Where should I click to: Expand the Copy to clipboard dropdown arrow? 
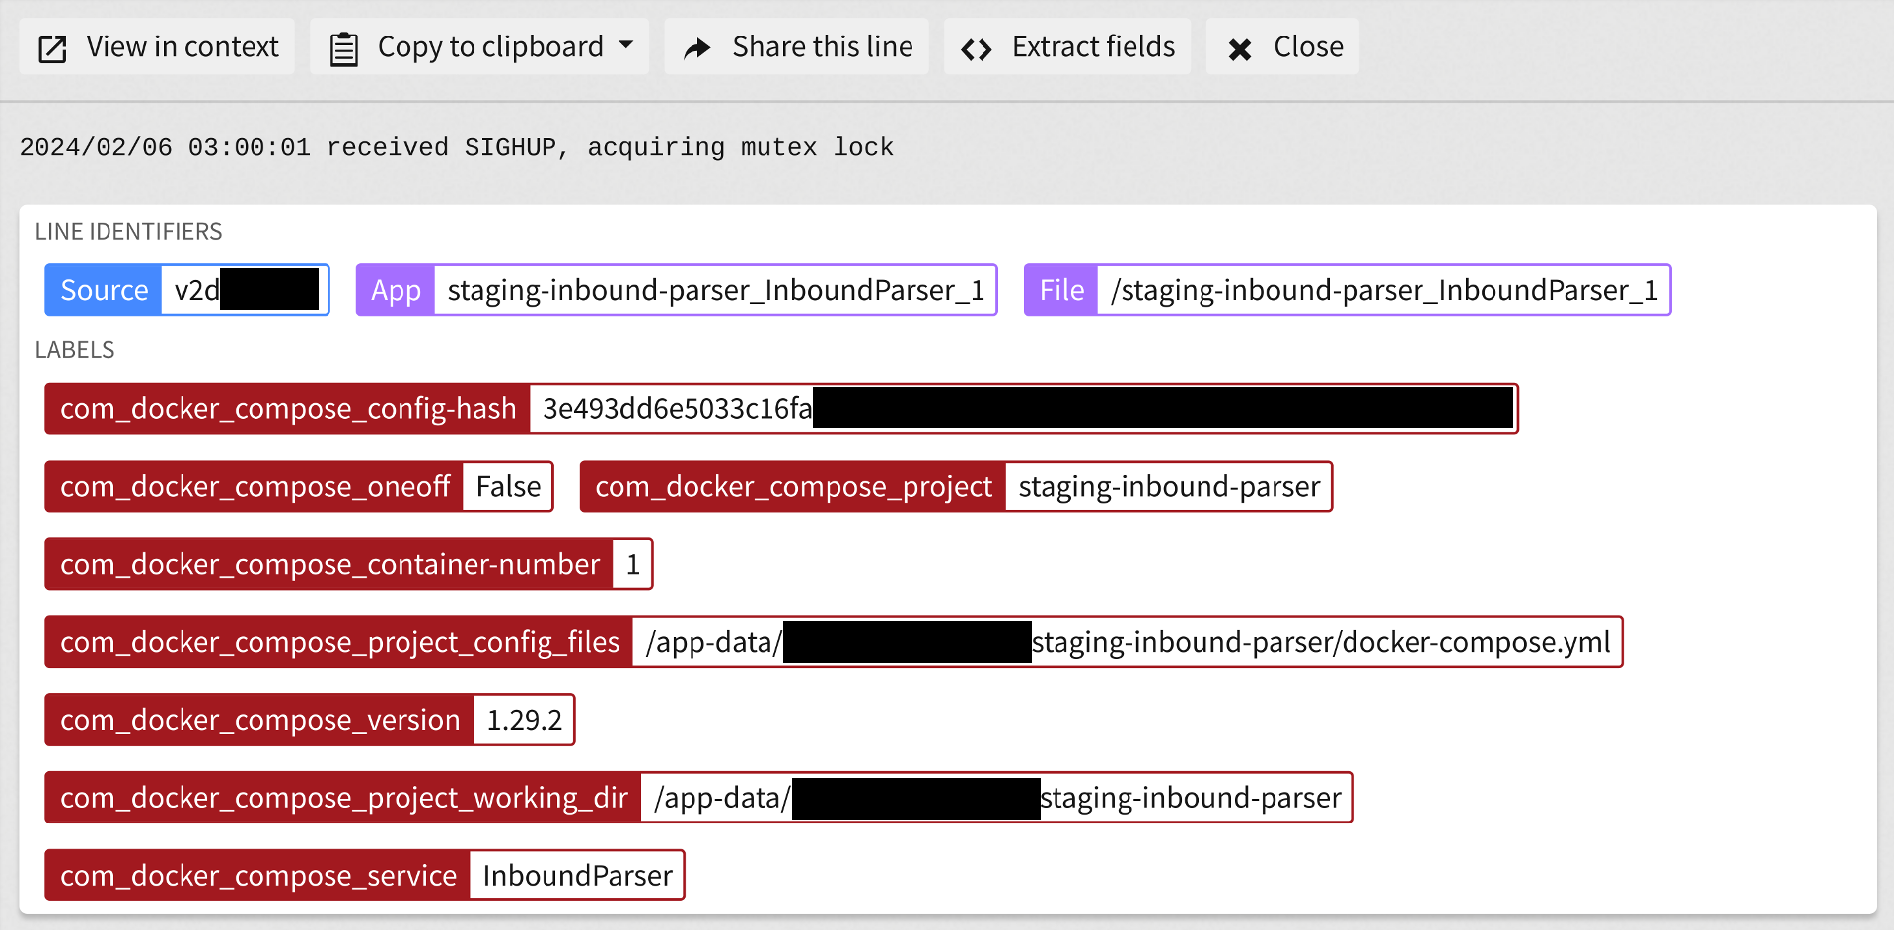[x=626, y=45]
